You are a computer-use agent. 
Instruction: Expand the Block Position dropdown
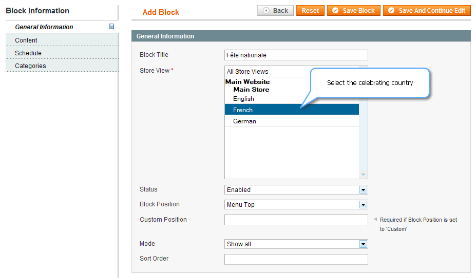[363, 205]
